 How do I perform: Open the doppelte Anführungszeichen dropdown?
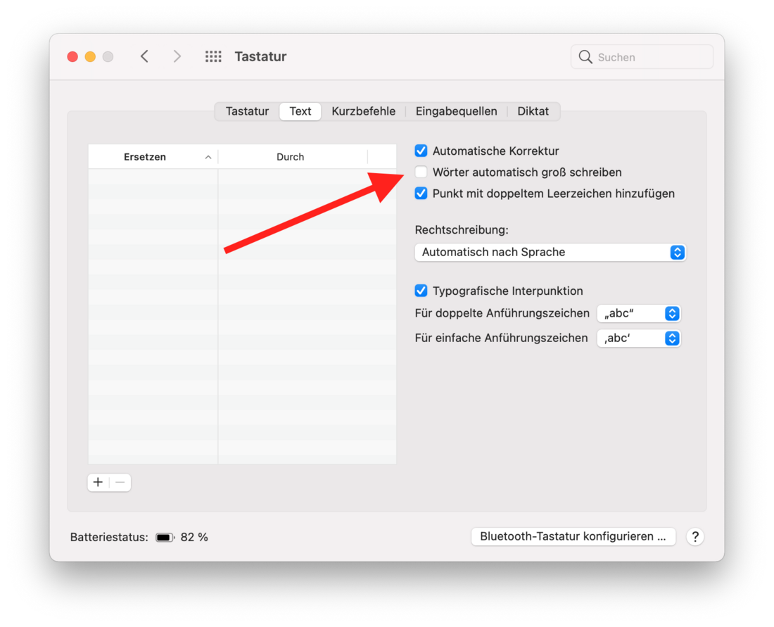click(638, 314)
